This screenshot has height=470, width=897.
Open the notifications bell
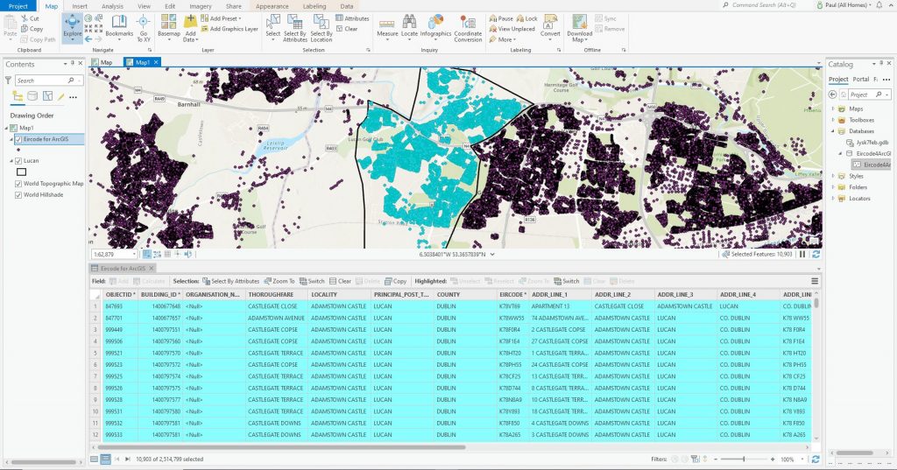tap(879, 5)
